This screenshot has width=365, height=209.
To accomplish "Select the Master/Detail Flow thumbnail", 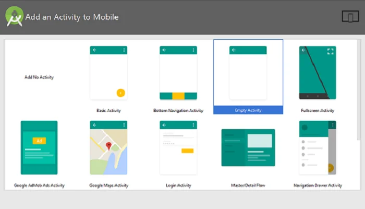I will point(248,148).
